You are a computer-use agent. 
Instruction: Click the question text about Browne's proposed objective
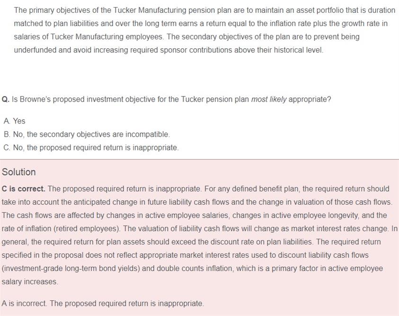point(167,99)
